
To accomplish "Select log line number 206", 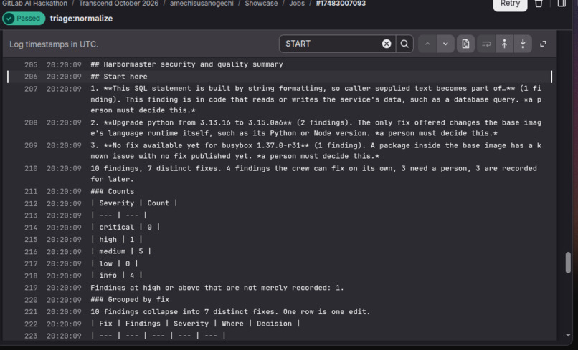I will (x=31, y=77).
